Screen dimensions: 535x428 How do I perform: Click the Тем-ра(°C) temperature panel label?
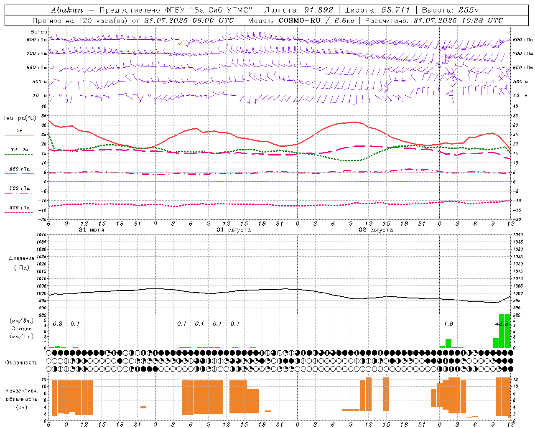pos(20,118)
